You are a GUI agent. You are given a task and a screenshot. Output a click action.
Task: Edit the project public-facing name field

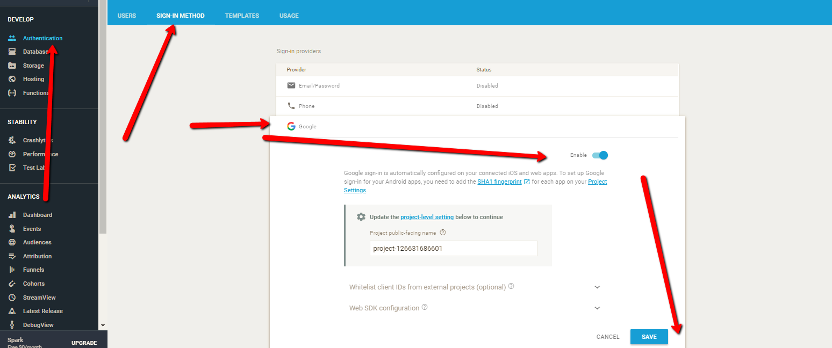[x=453, y=249]
